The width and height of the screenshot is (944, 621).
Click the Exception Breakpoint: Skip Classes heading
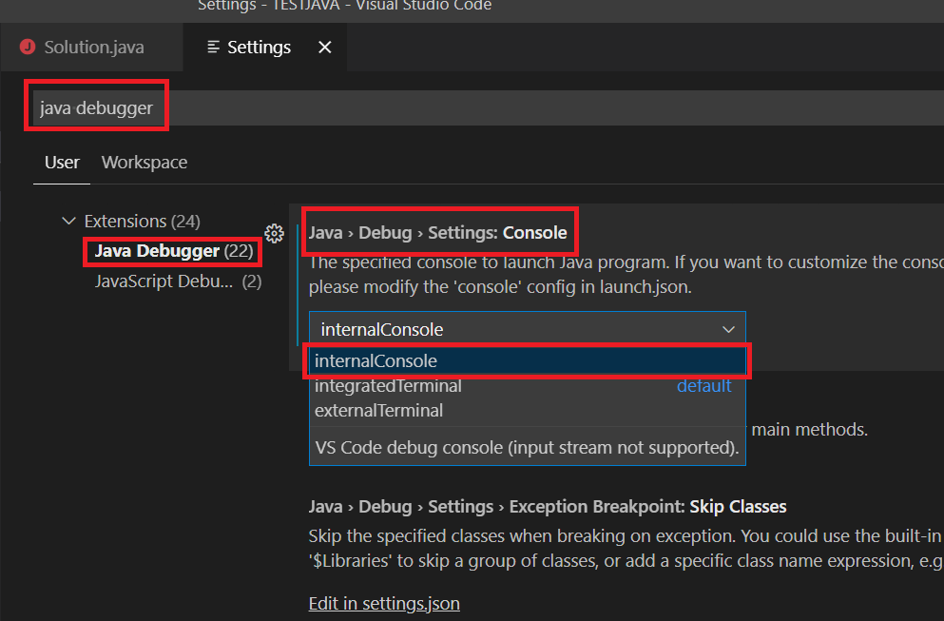pos(548,507)
